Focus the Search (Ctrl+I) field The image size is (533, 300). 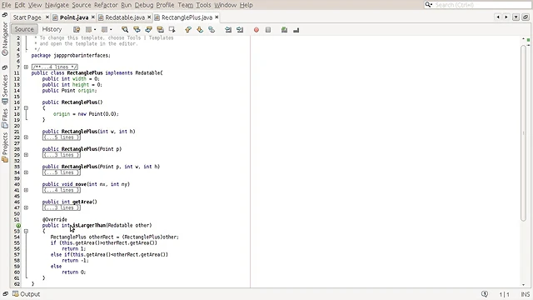(483, 5)
